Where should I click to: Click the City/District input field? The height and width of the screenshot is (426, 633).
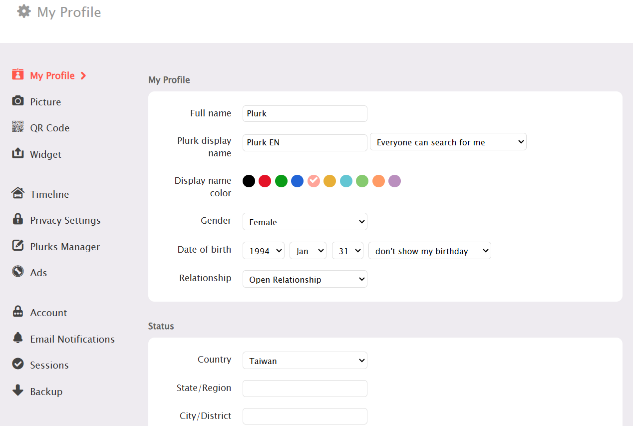pyautogui.click(x=305, y=417)
